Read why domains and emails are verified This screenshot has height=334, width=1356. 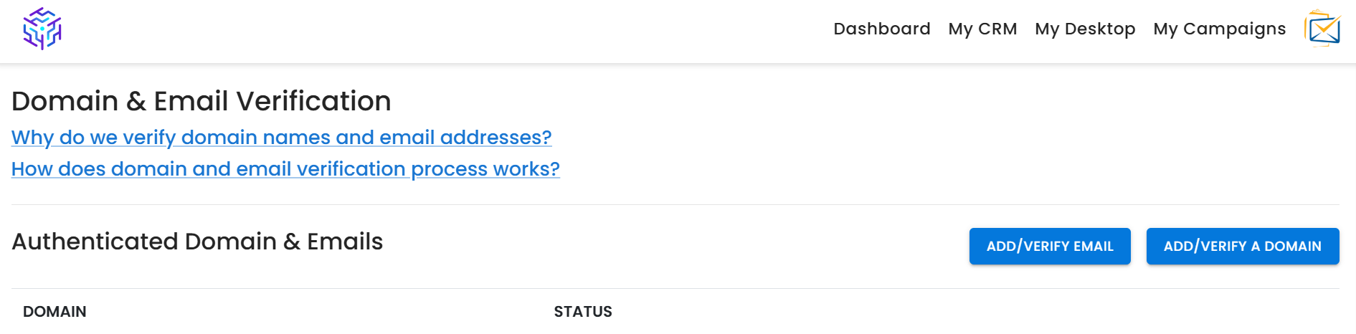[282, 137]
